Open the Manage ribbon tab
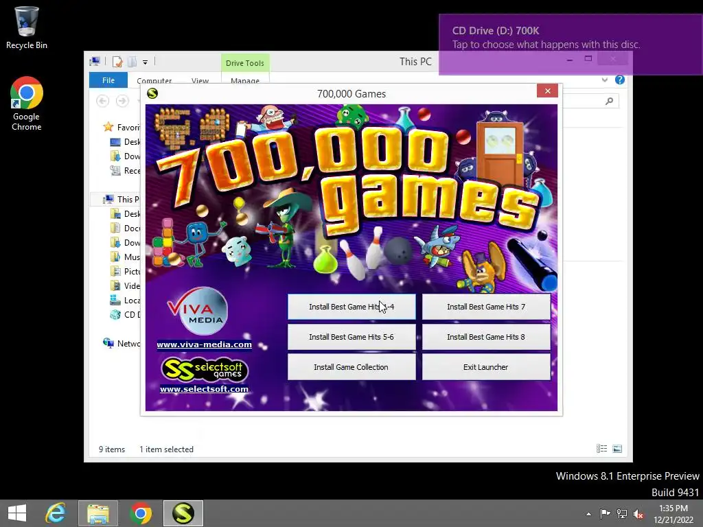703x527 pixels. point(245,81)
